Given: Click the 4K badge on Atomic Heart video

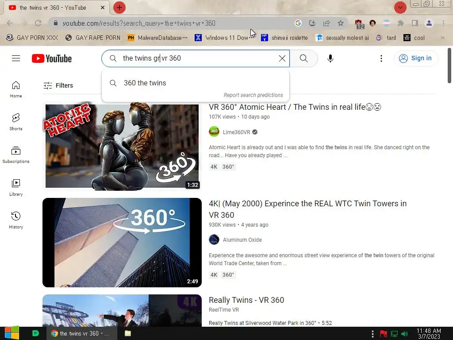Looking at the screenshot, I should 214,167.
